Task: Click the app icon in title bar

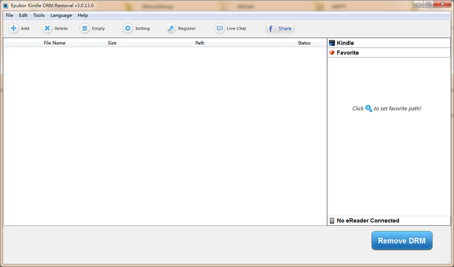Action: tap(5, 5)
